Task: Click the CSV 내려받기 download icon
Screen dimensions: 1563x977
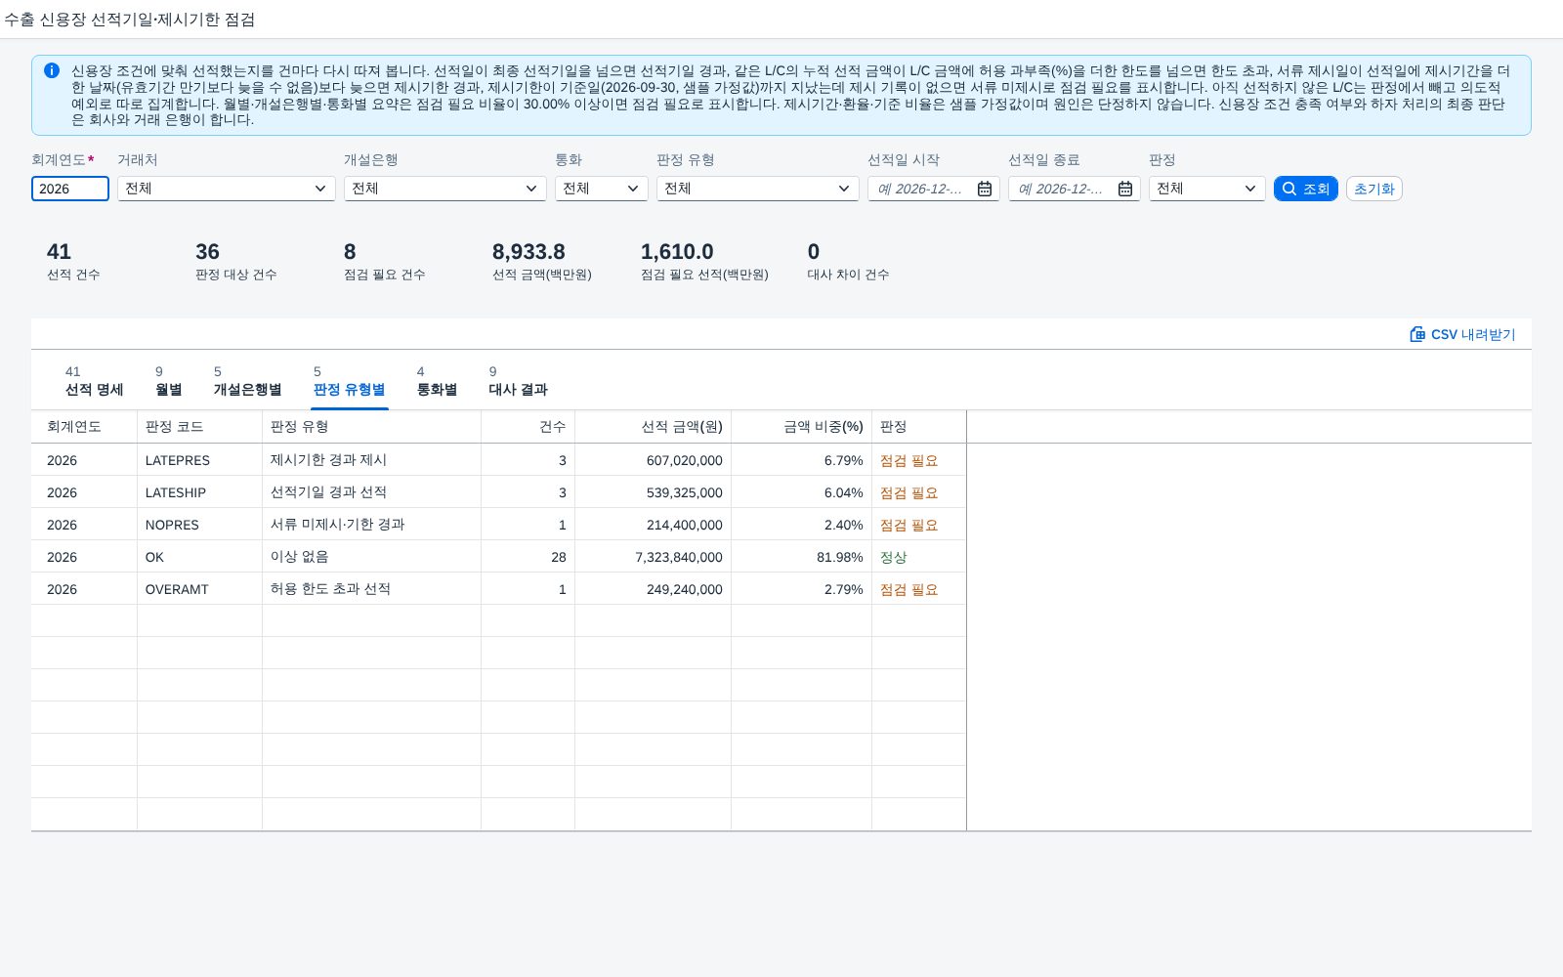Action: pyautogui.click(x=1417, y=334)
